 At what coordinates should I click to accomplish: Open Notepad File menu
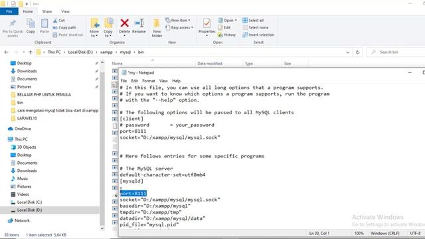point(124,81)
